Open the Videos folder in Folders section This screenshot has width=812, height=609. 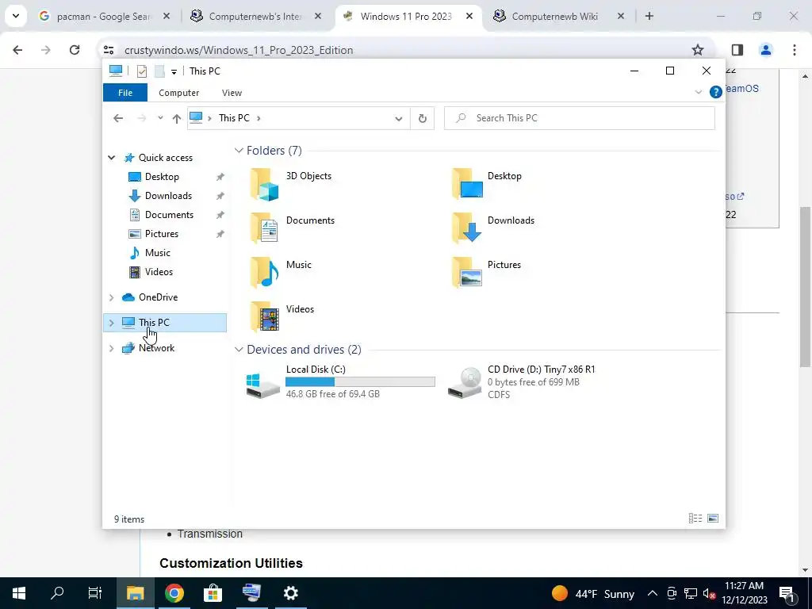coord(265,316)
